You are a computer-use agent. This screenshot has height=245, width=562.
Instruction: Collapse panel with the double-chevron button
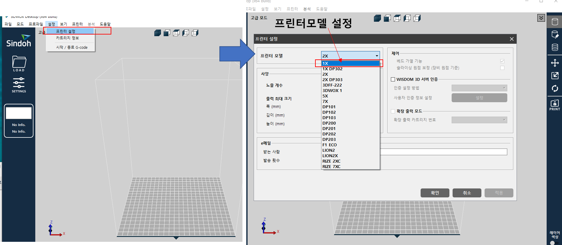click(x=541, y=18)
